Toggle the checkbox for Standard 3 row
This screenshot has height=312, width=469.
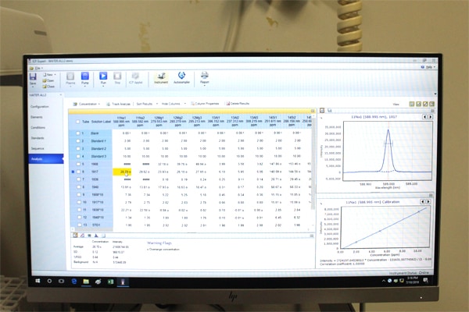pyautogui.click(x=77, y=156)
